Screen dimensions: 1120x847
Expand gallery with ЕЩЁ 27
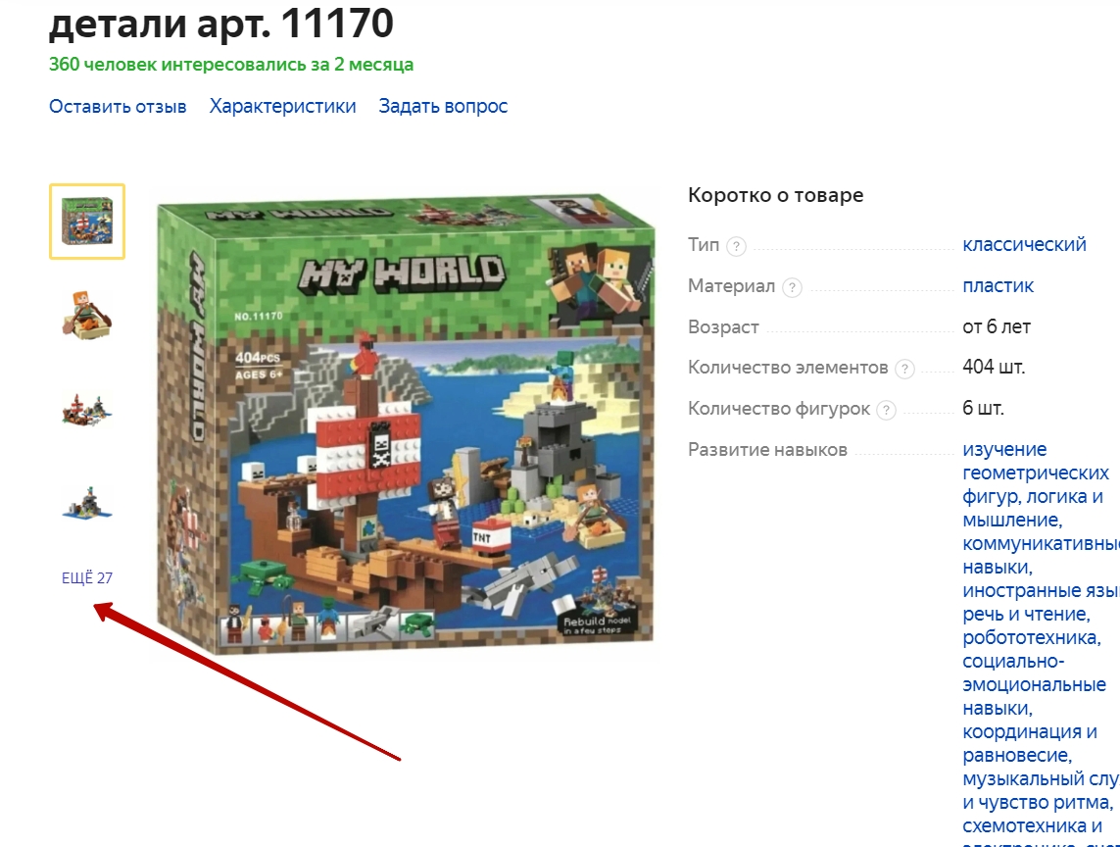[87, 577]
